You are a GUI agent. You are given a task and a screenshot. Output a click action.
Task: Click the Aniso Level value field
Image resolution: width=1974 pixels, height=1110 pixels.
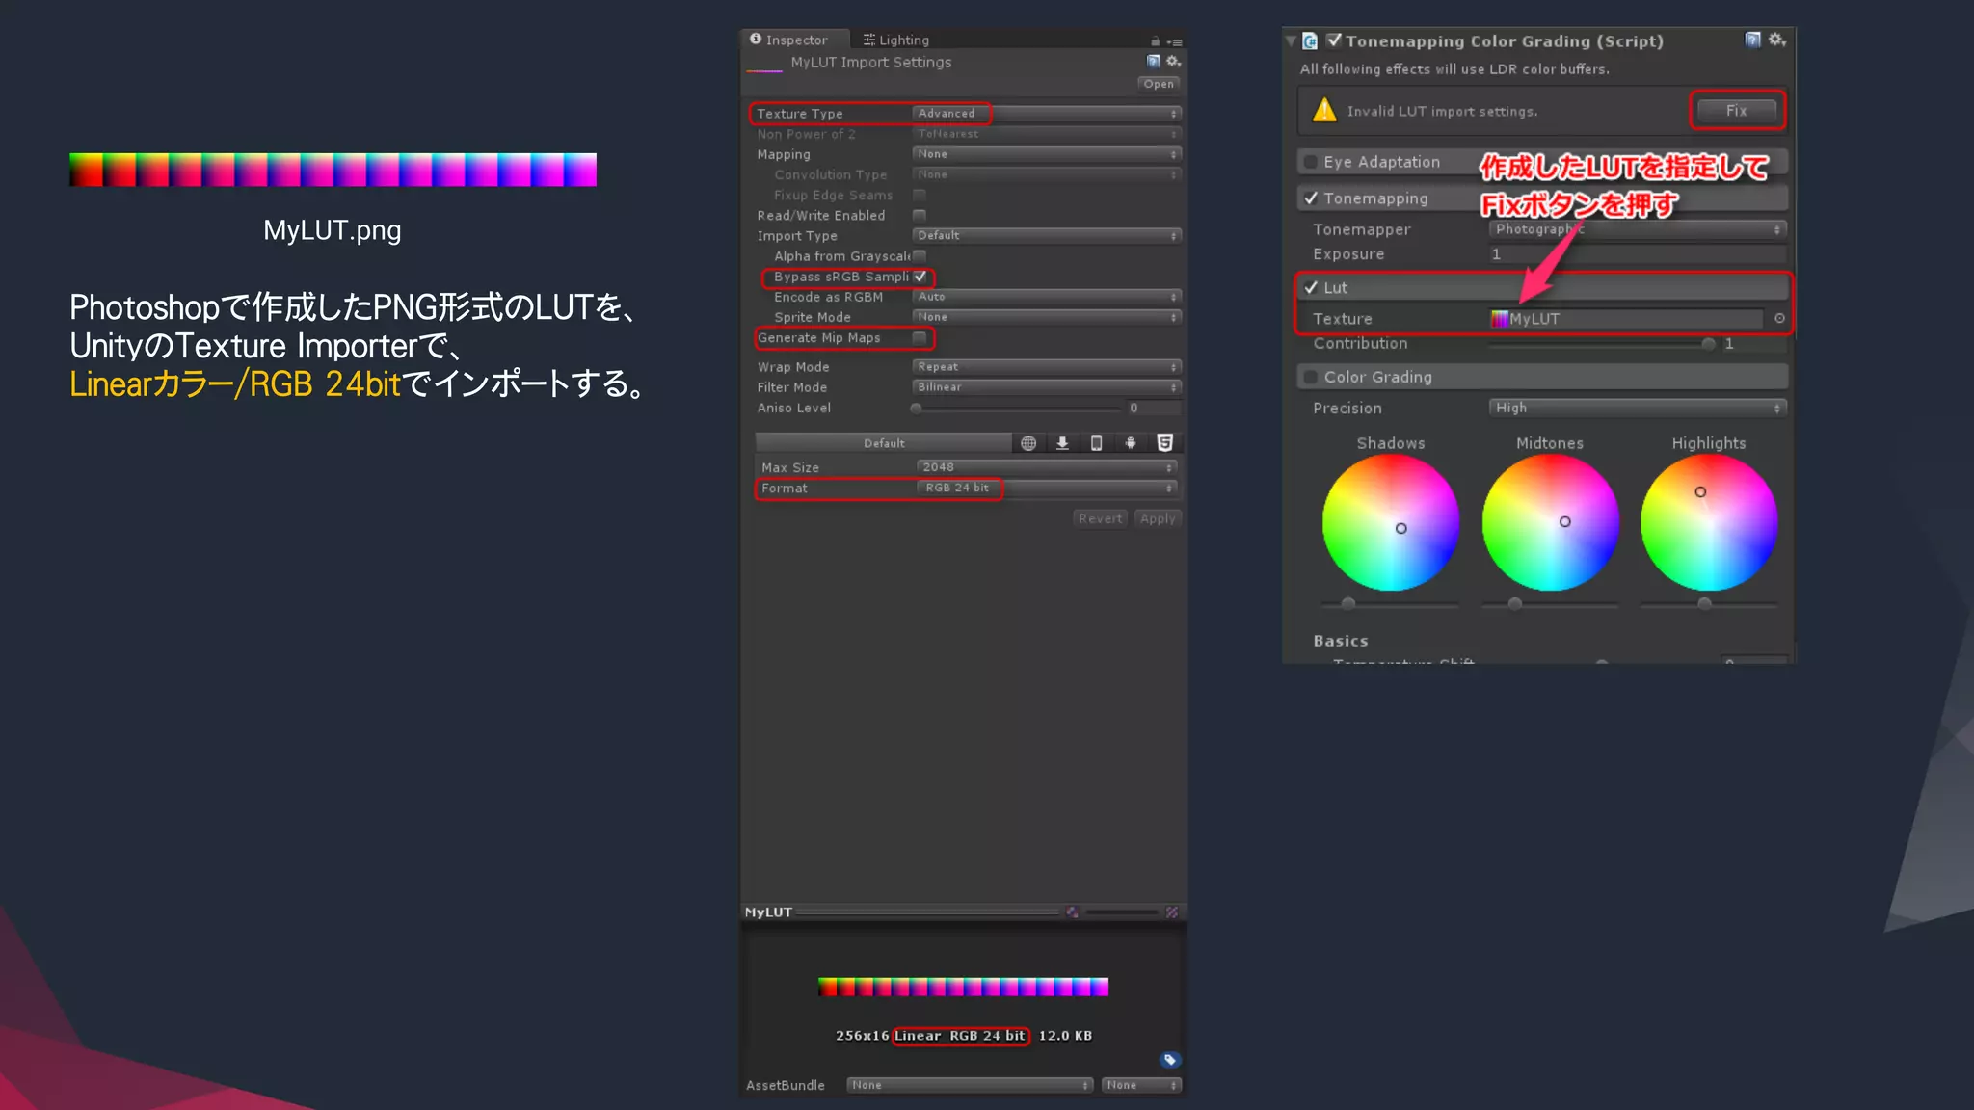pos(1154,409)
